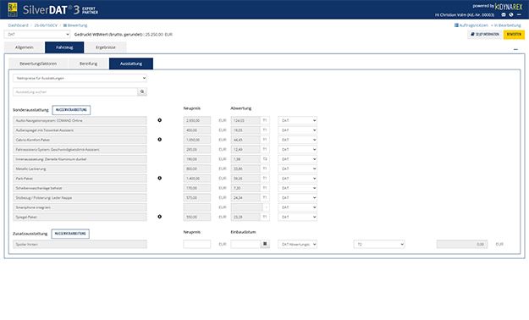Open the DAT selector below the breadcrumb

(37, 34)
